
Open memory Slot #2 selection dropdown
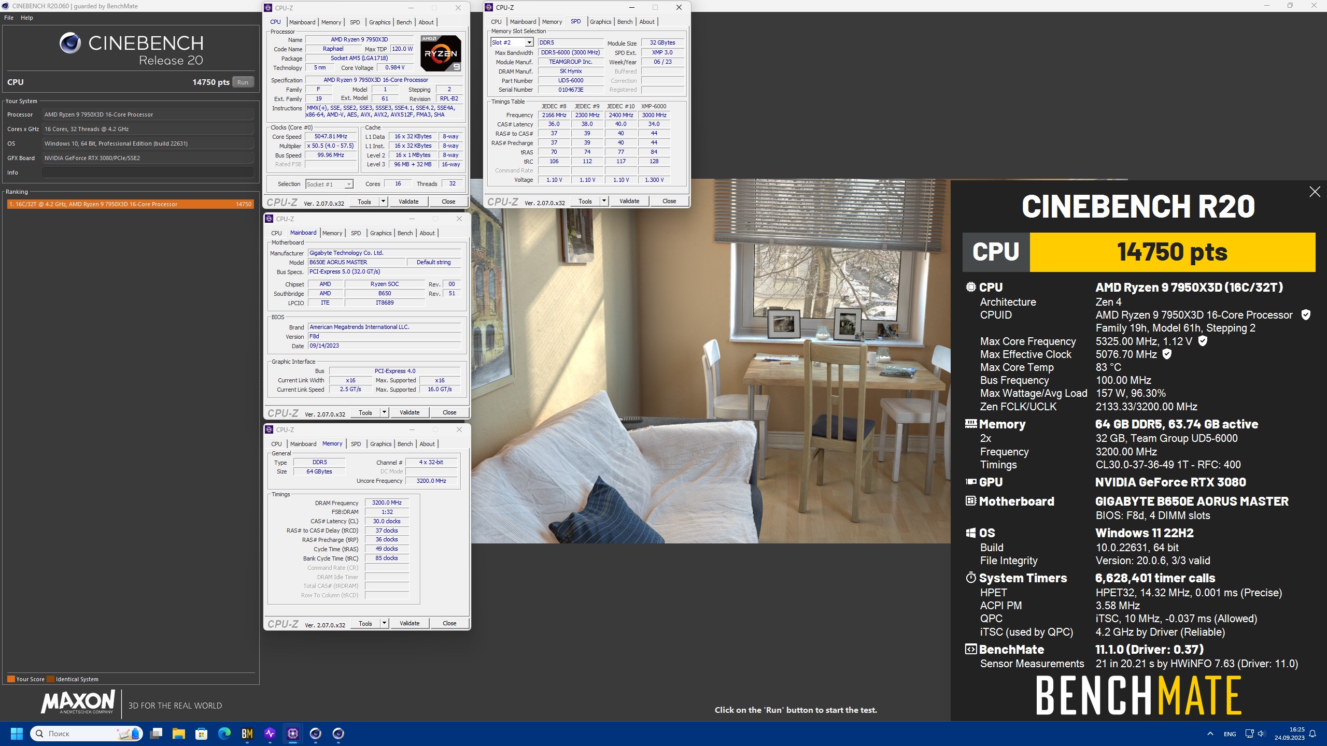click(529, 42)
